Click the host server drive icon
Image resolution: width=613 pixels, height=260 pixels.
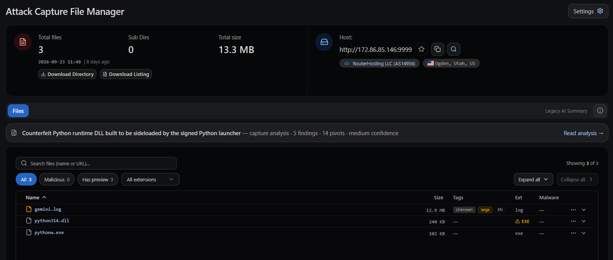pos(324,42)
